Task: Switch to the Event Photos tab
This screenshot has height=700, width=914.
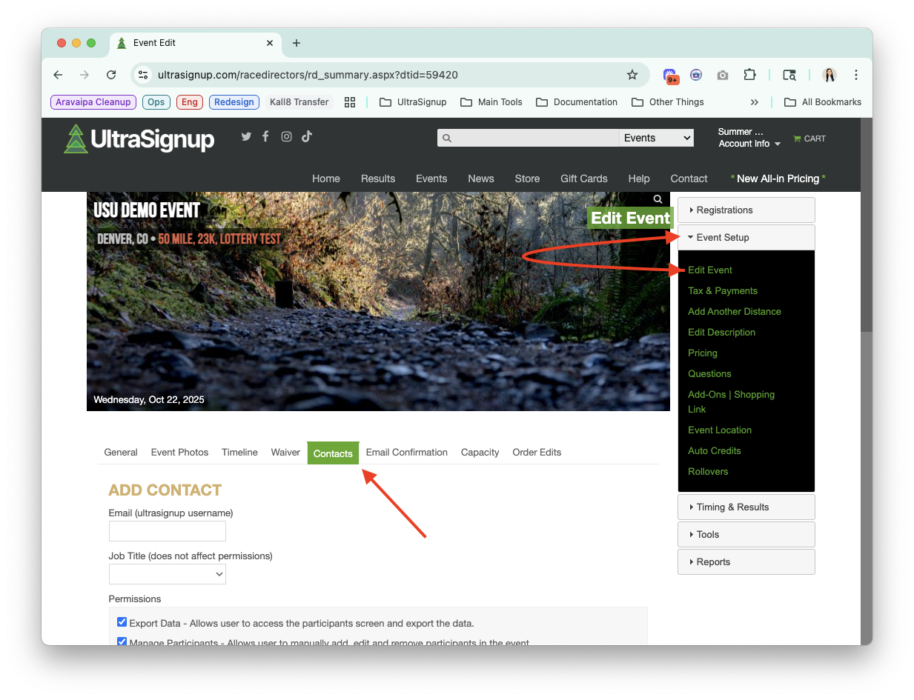Action: 179,453
